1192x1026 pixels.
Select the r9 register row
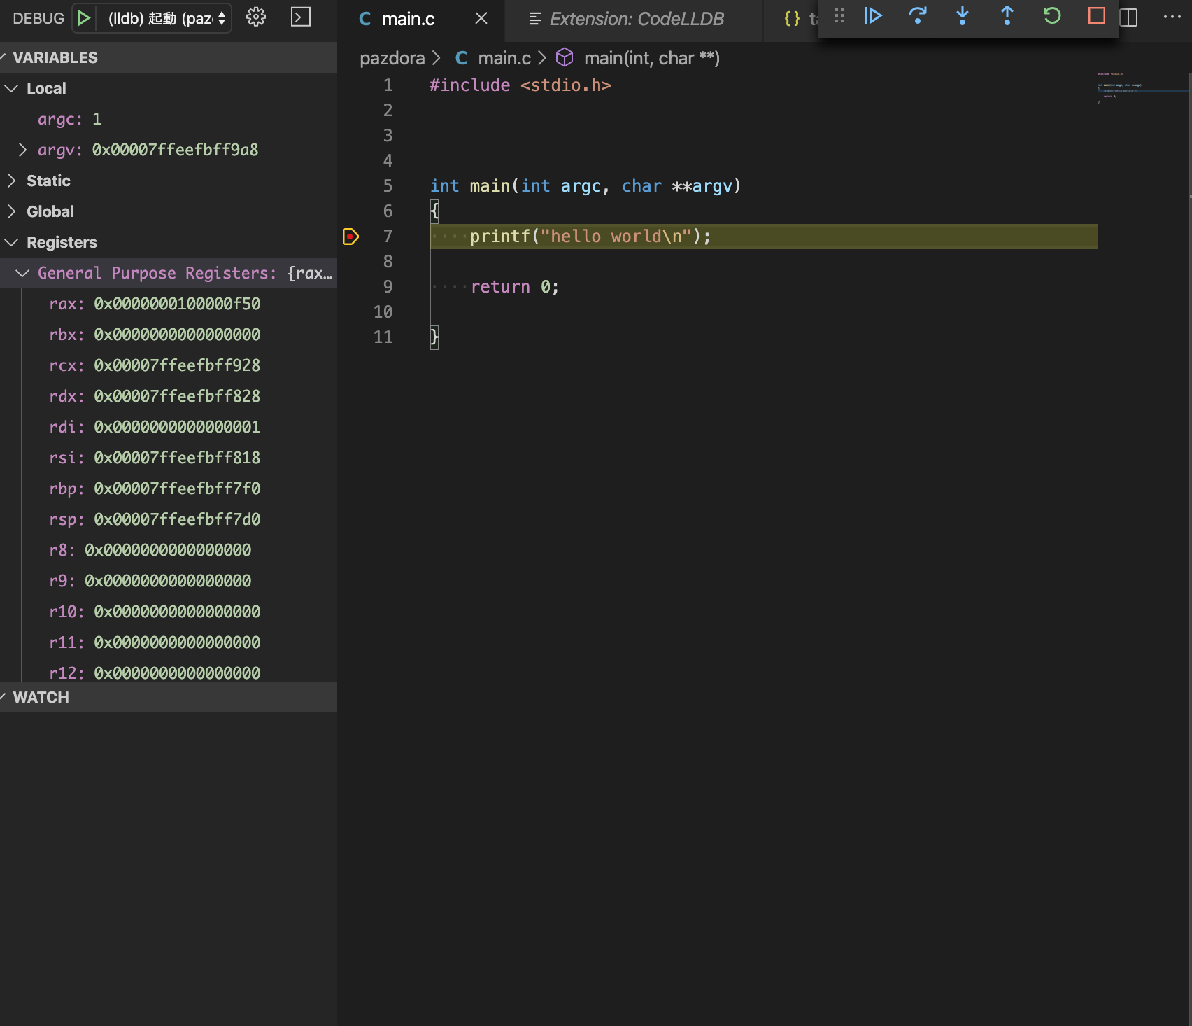click(x=169, y=581)
